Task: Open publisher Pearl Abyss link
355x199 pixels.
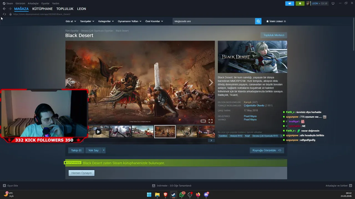Action: [x=250, y=120]
